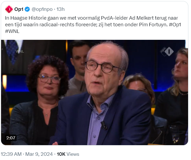Click the 2:07 video duration badge
The height and width of the screenshot is (160, 191).
(x=11, y=138)
